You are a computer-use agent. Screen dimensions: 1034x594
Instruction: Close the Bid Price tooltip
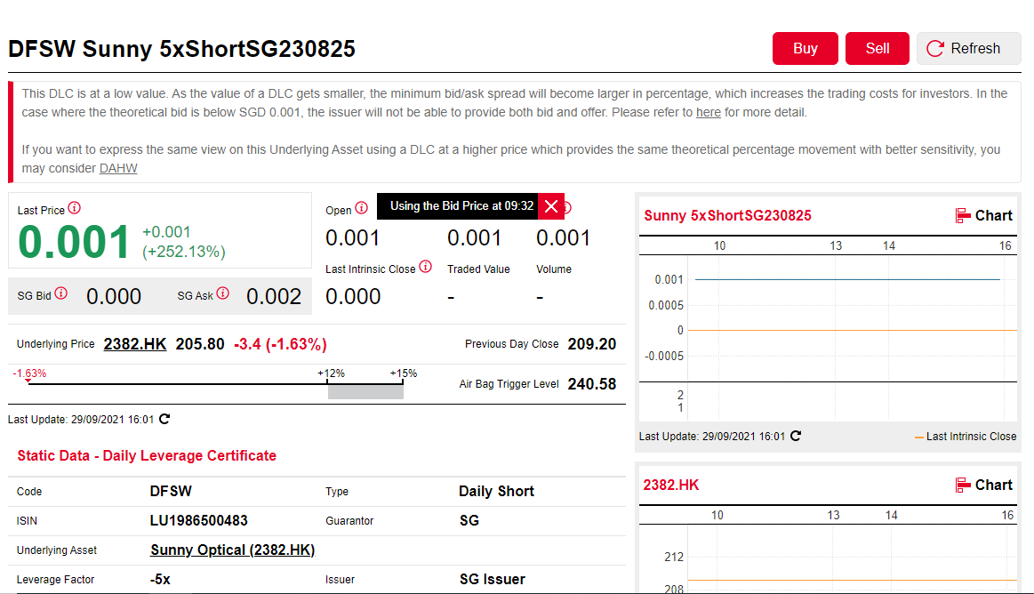click(551, 206)
